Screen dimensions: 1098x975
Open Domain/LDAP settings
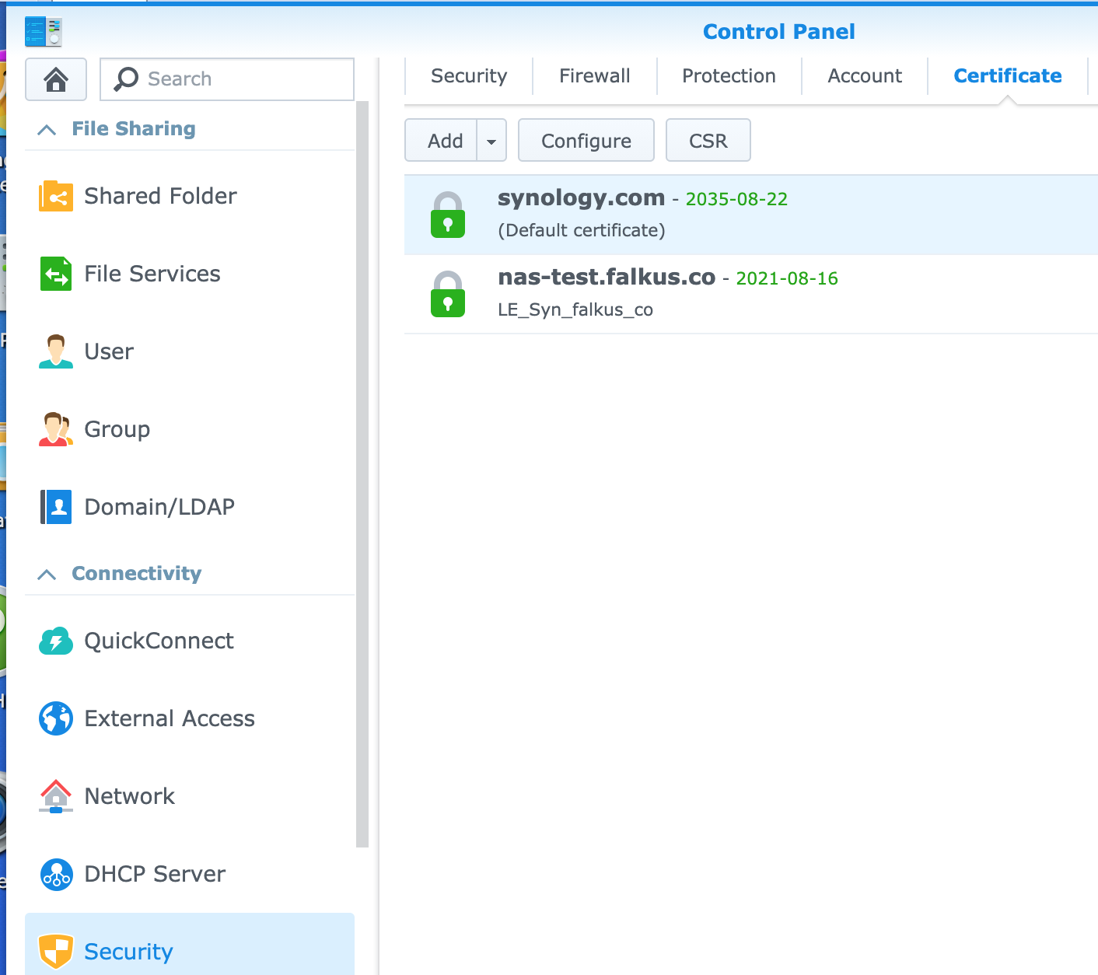(x=55, y=506)
